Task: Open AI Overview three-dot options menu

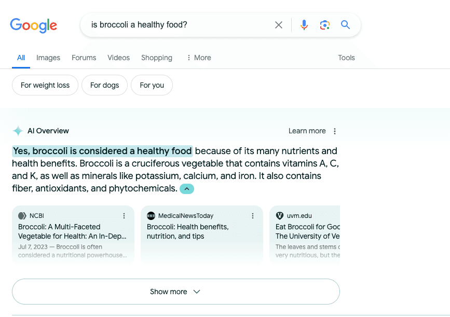Action: click(335, 131)
